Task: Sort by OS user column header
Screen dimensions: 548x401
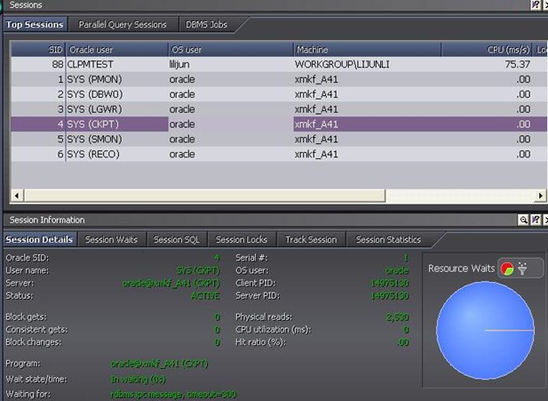Action: pos(231,50)
